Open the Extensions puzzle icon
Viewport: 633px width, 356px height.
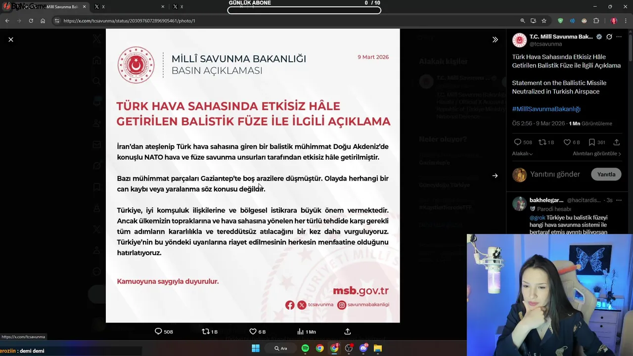pos(596,21)
